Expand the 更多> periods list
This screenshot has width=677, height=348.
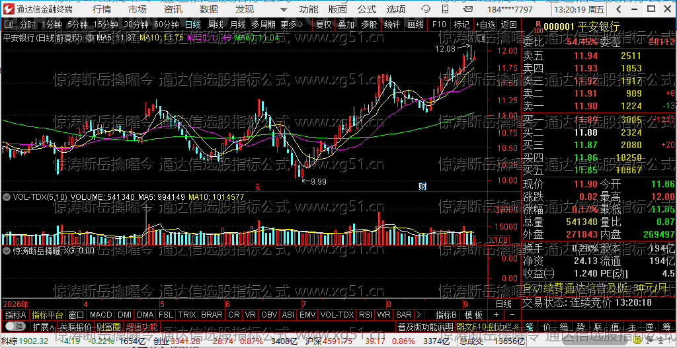coord(292,25)
